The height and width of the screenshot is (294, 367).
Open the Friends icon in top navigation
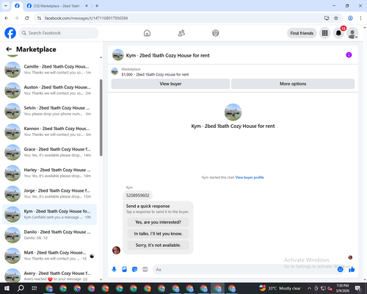pos(181,33)
